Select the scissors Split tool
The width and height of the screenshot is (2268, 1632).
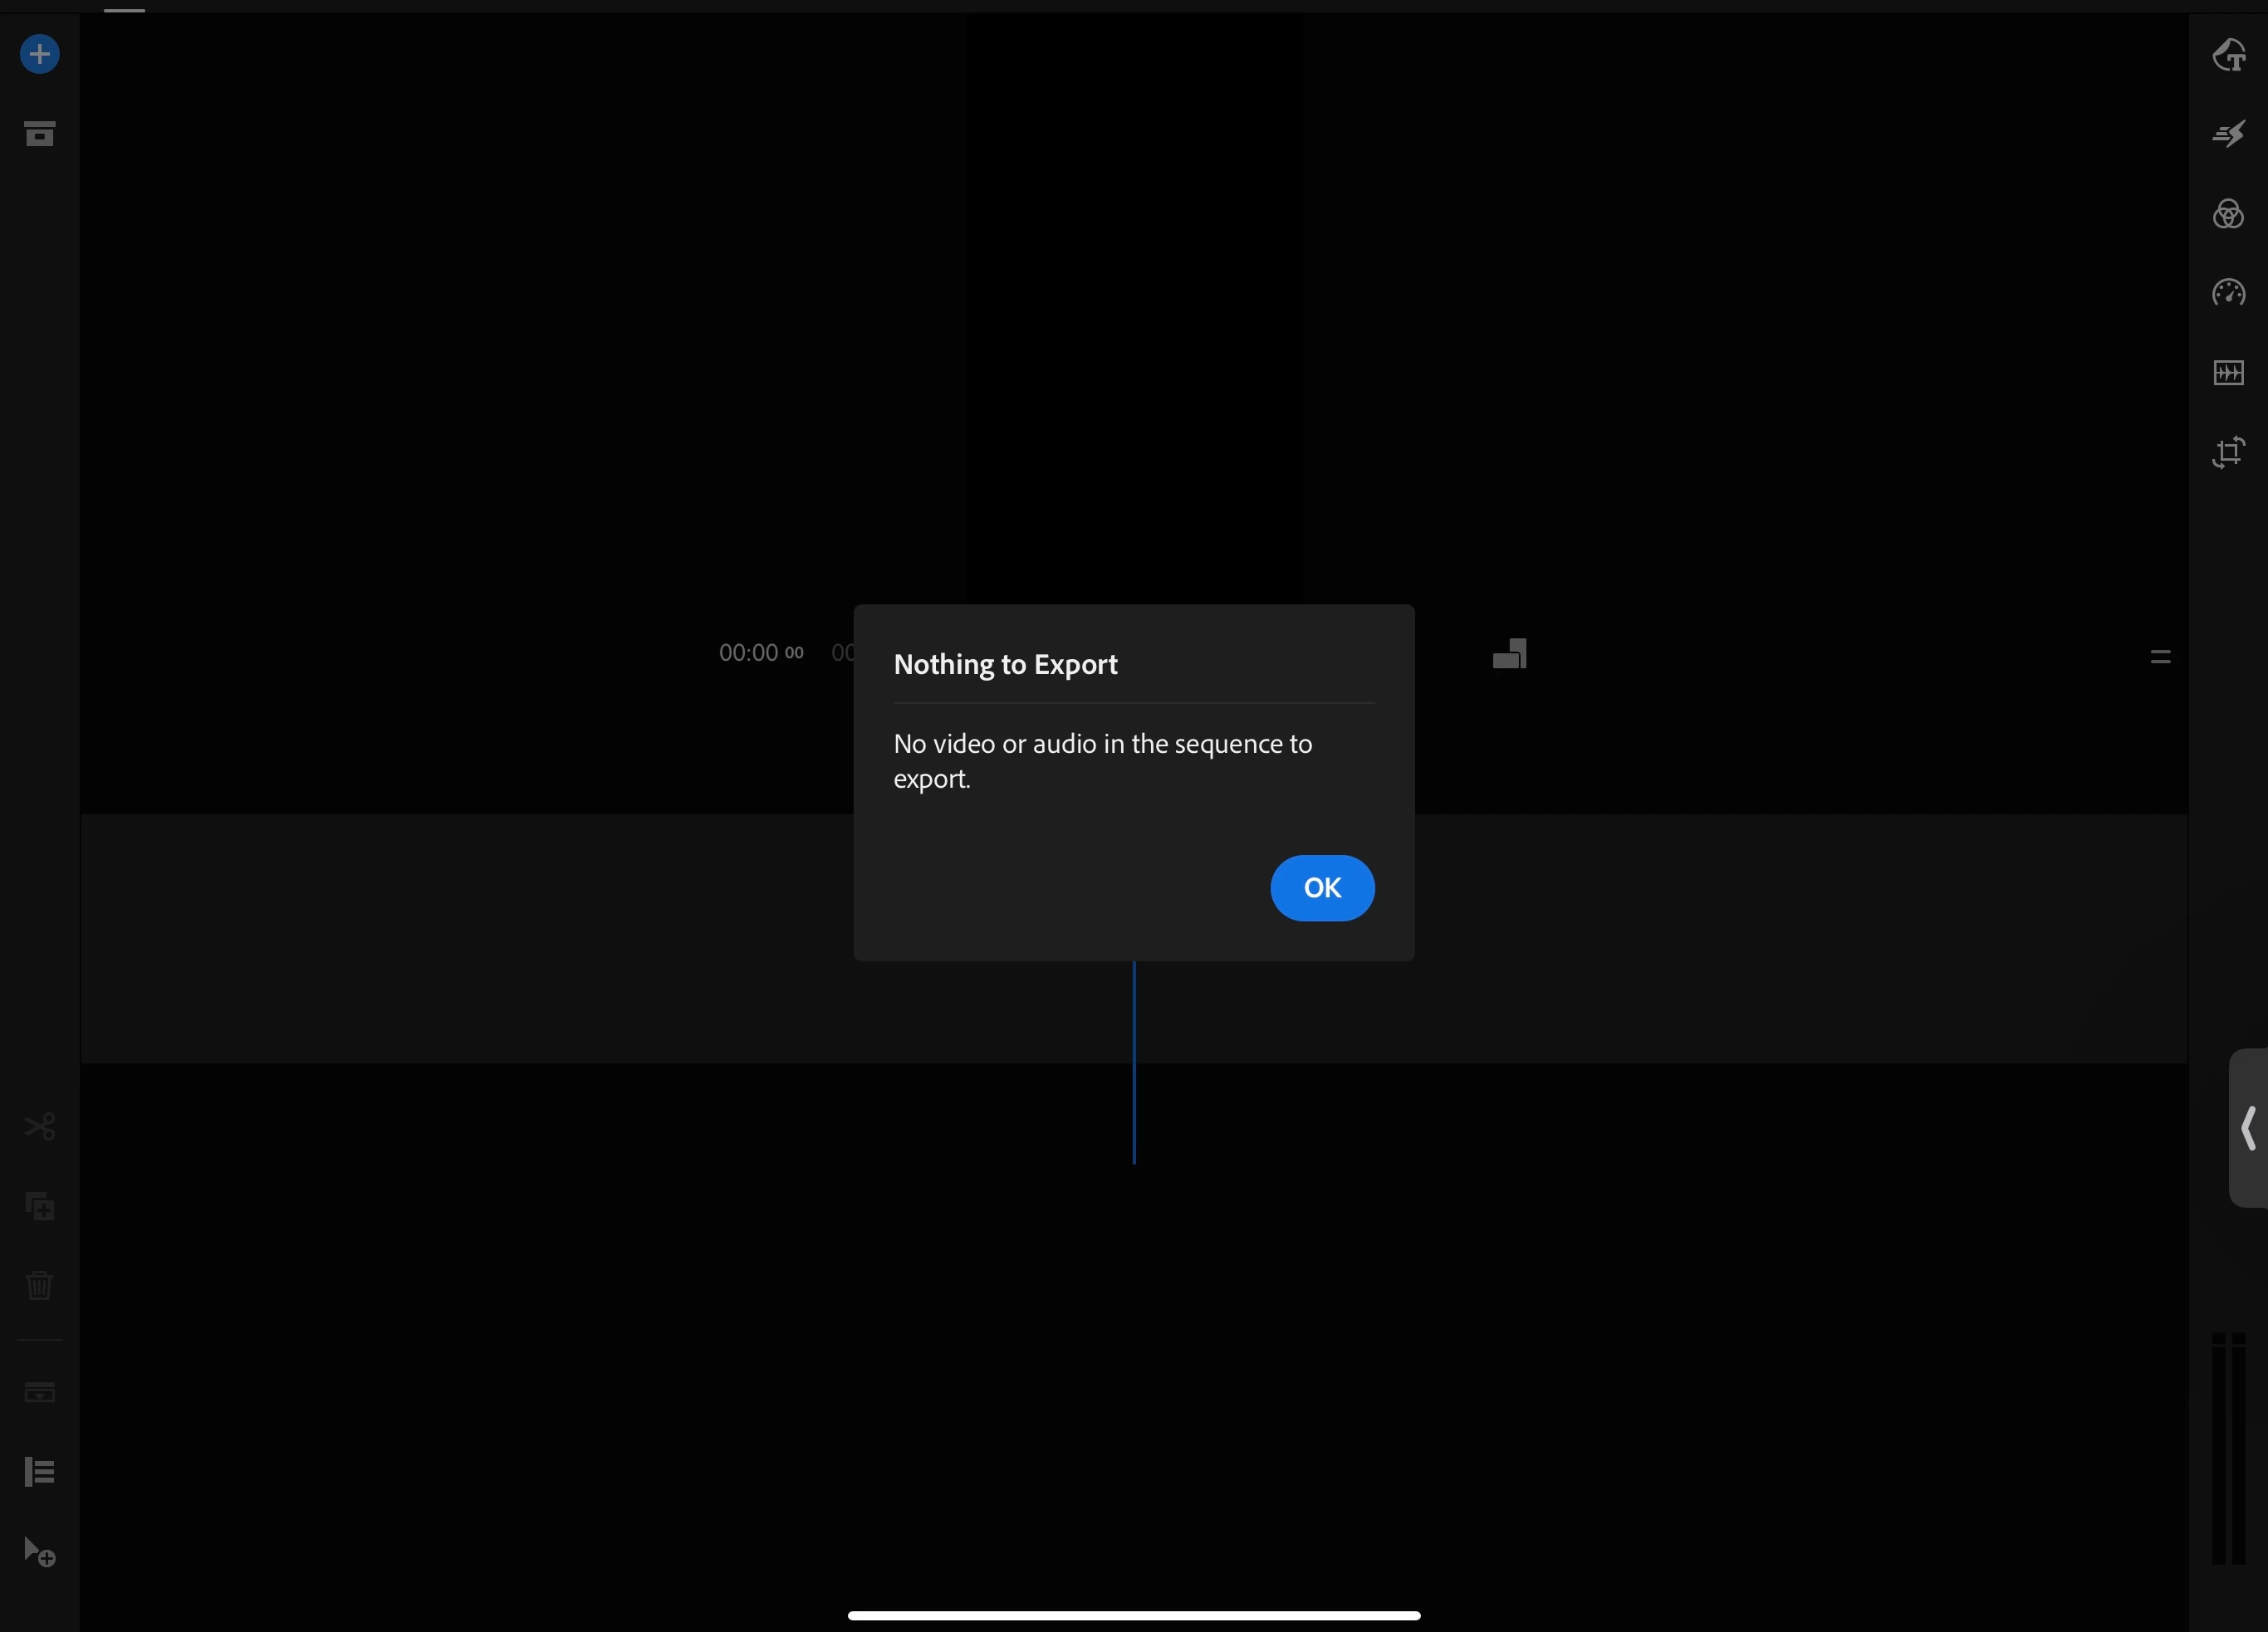click(40, 1126)
